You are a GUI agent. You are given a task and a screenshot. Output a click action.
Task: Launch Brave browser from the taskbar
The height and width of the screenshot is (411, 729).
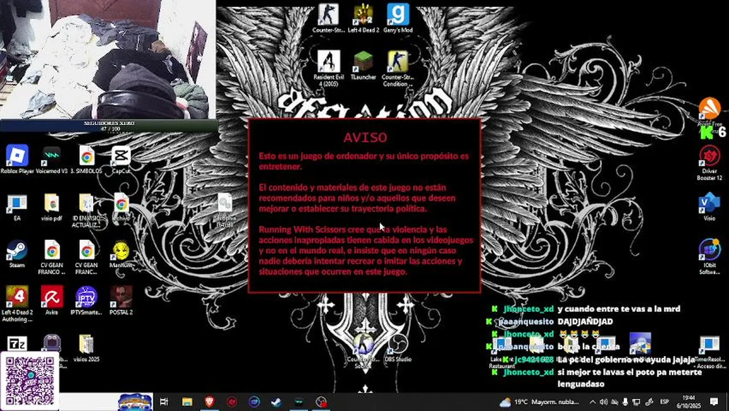point(209,402)
